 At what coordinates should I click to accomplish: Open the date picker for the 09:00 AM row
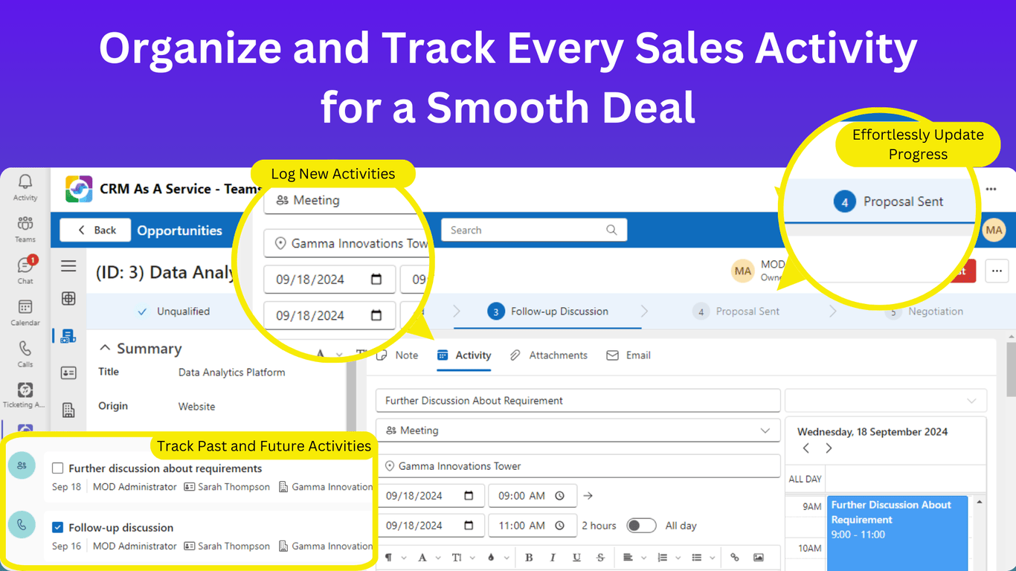[x=469, y=496]
